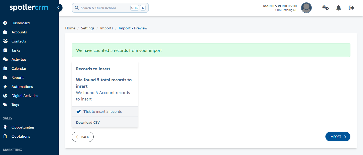Screen dimensions: 363x155
Task: Click the BACK button
Action: (x=83, y=137)
